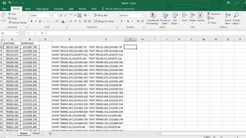Open Conditional Formatting

(x=153, y=19)
